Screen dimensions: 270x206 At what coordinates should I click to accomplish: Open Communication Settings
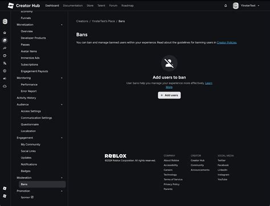(36, 118)
